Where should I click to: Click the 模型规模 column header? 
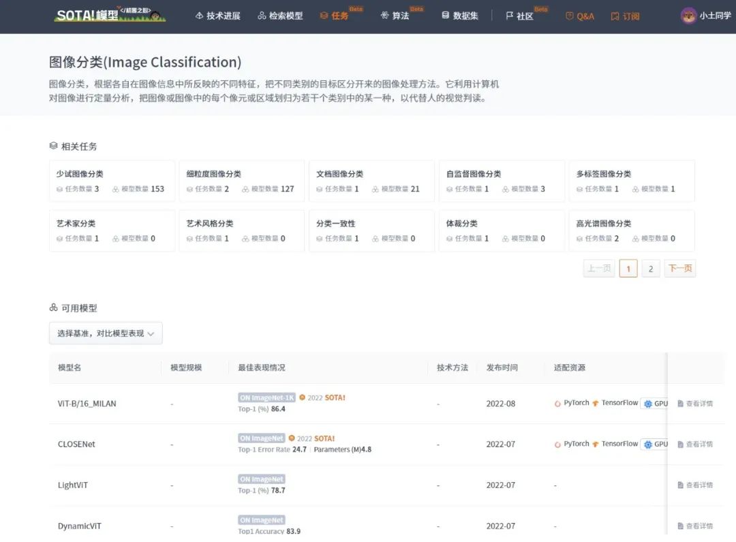click(x=186, y=367)
